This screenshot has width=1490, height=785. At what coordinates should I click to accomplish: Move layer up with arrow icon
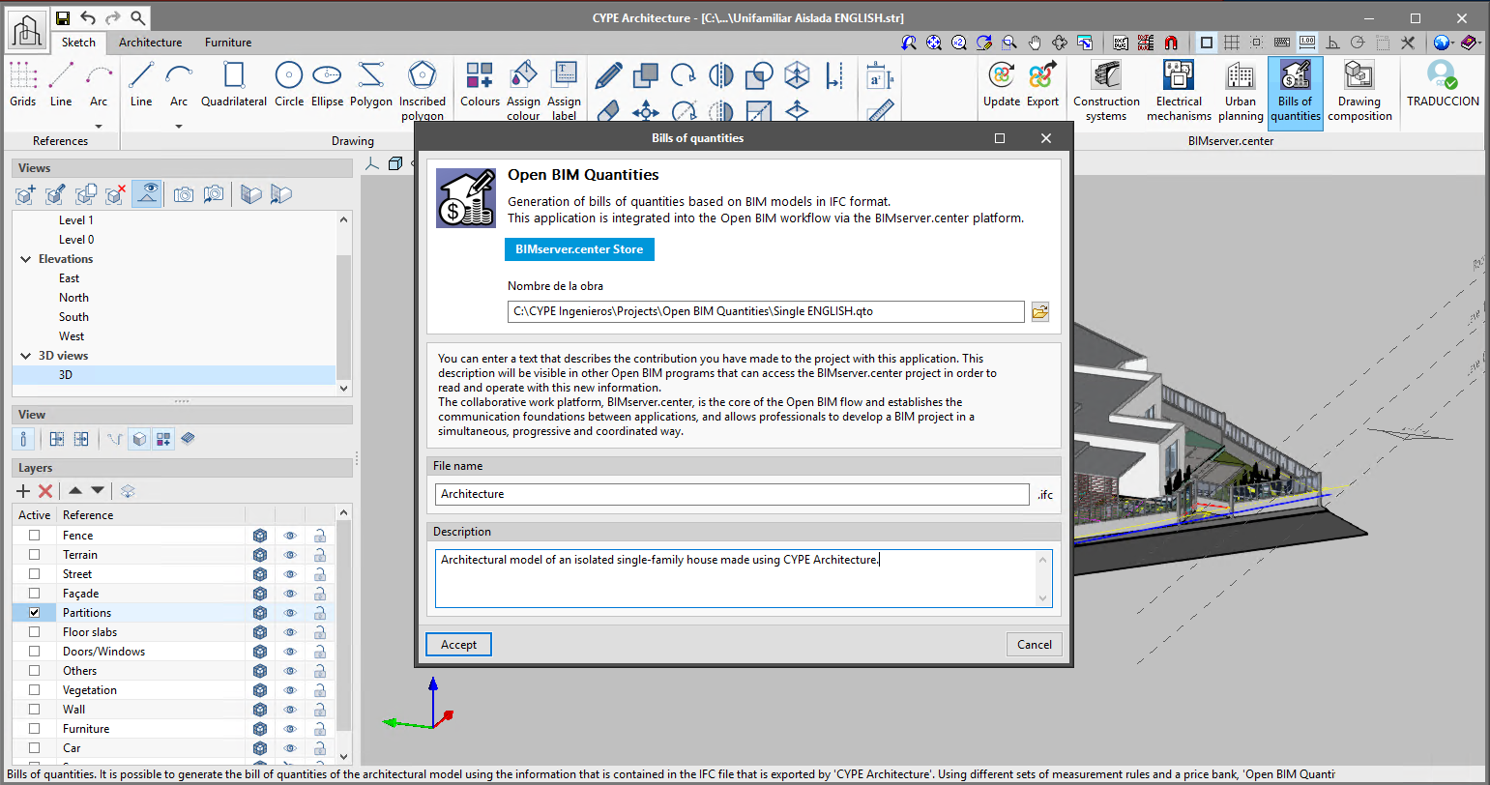tap(75, 491)
